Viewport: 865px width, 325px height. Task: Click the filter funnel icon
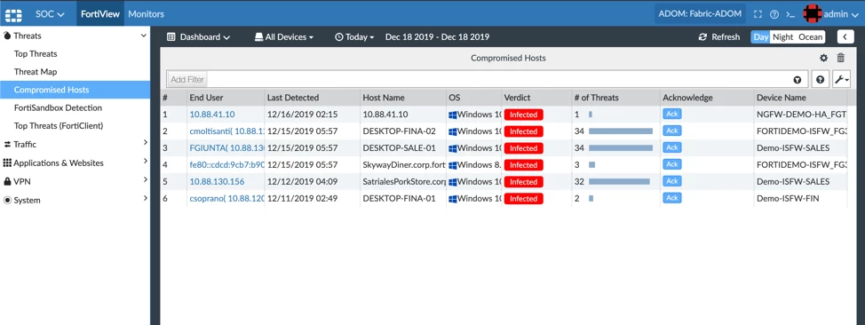[x=798, y=80]
